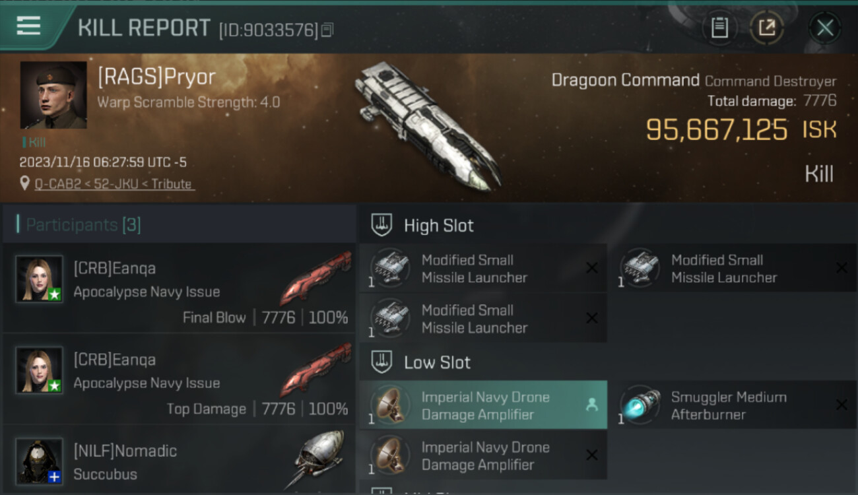Viewport: 858px width, 495px height.
Task: Select the Smuggler Medium Afterburner item
Action: [733, 405]
